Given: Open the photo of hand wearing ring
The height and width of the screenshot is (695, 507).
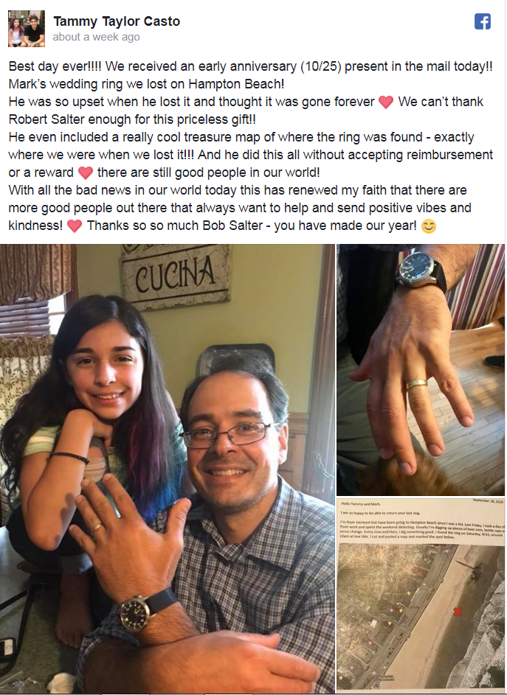Looking at the screenshot, I should point(421,370).
